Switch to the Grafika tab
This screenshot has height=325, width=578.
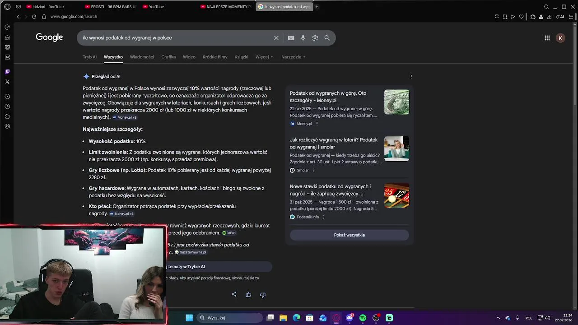(168, 57)
